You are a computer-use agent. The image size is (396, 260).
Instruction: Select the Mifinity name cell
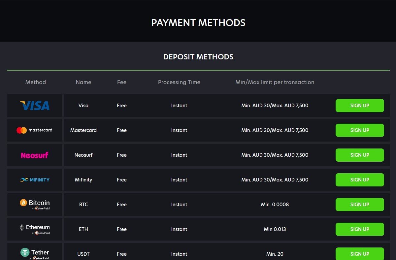(x=83, y=180)
